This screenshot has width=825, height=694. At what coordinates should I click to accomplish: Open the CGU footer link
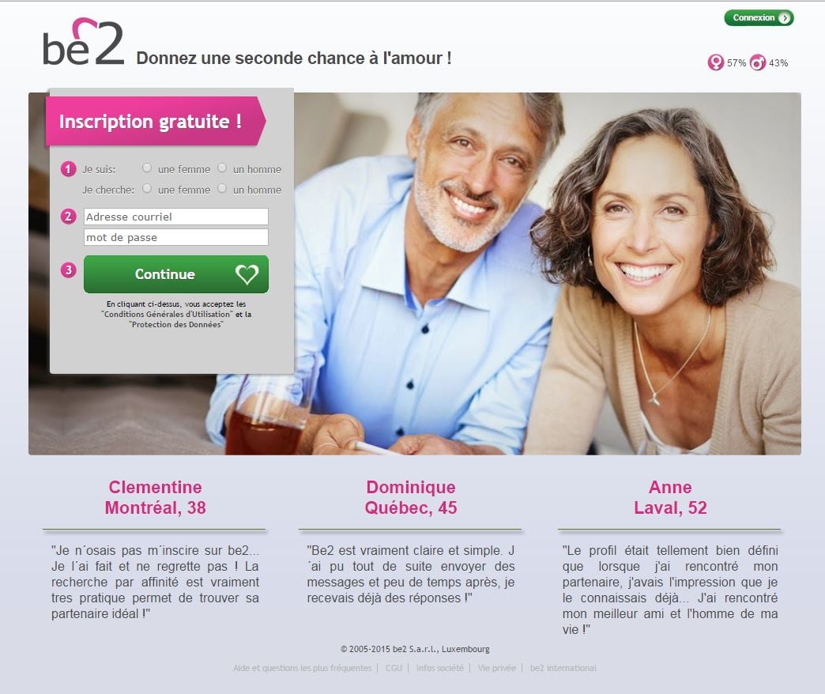[394, 668]
